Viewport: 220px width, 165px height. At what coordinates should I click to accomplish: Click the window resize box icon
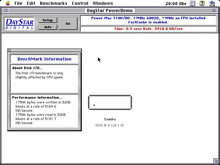216,161
